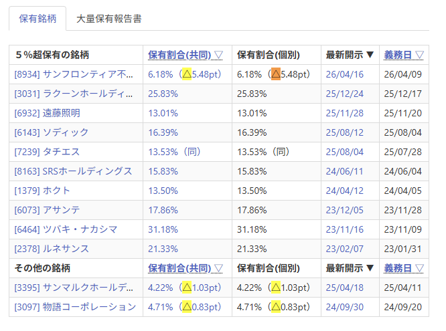Open the 24/09/30 disclosure date link

pos(345,307)
